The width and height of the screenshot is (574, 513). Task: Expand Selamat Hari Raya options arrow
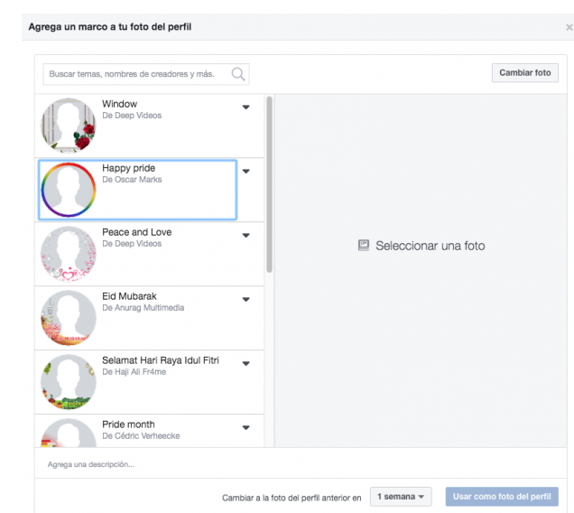pyautogui.click(x=245, y=364)
